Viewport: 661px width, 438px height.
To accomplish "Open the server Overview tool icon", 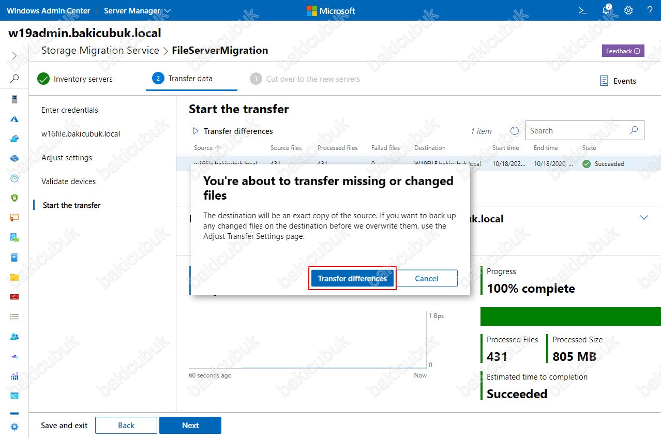I will 14,99.
